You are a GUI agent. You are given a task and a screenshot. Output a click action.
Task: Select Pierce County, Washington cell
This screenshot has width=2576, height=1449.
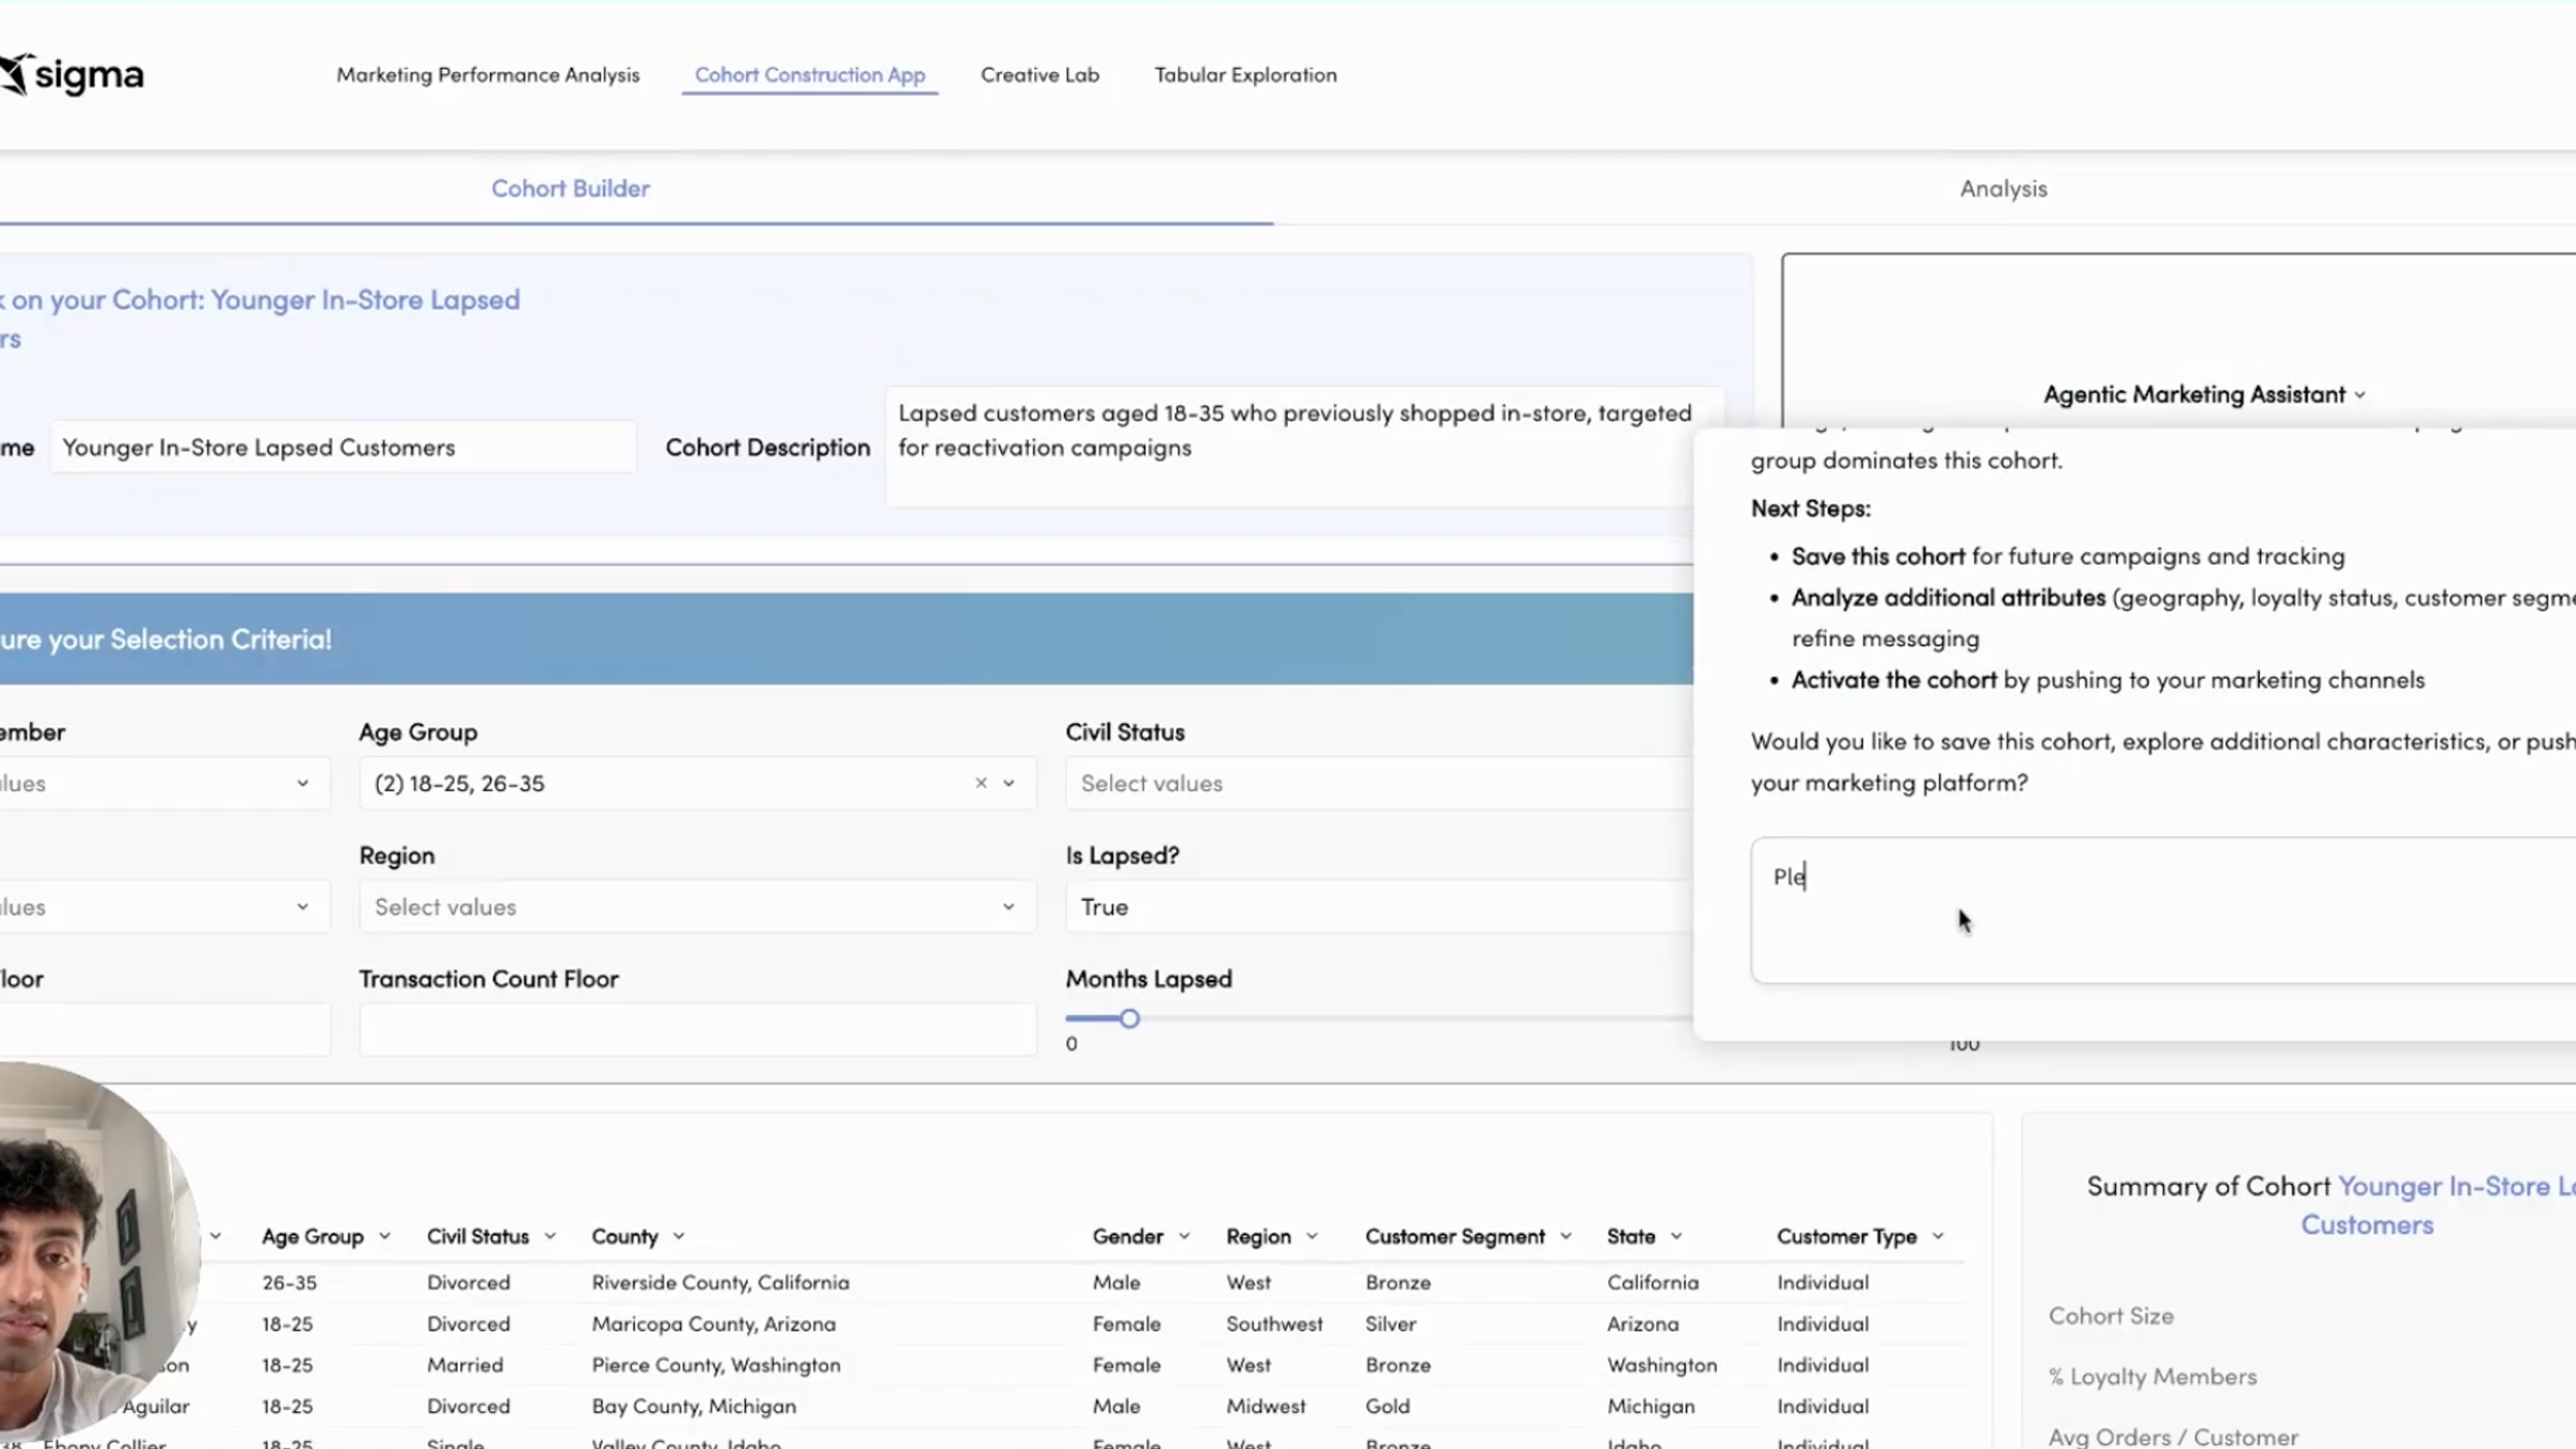tap(716, 1365)
